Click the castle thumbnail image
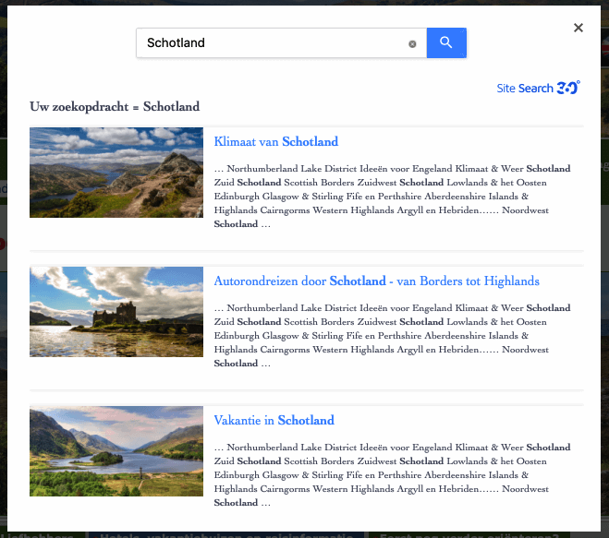The image size is (609, 538). coord(116,312)
